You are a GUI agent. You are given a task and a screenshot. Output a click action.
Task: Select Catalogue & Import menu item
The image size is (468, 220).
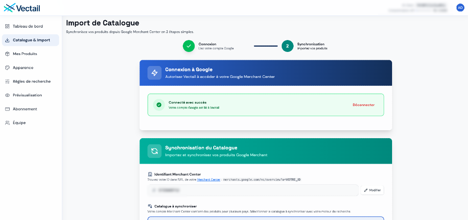click(30, 40)
